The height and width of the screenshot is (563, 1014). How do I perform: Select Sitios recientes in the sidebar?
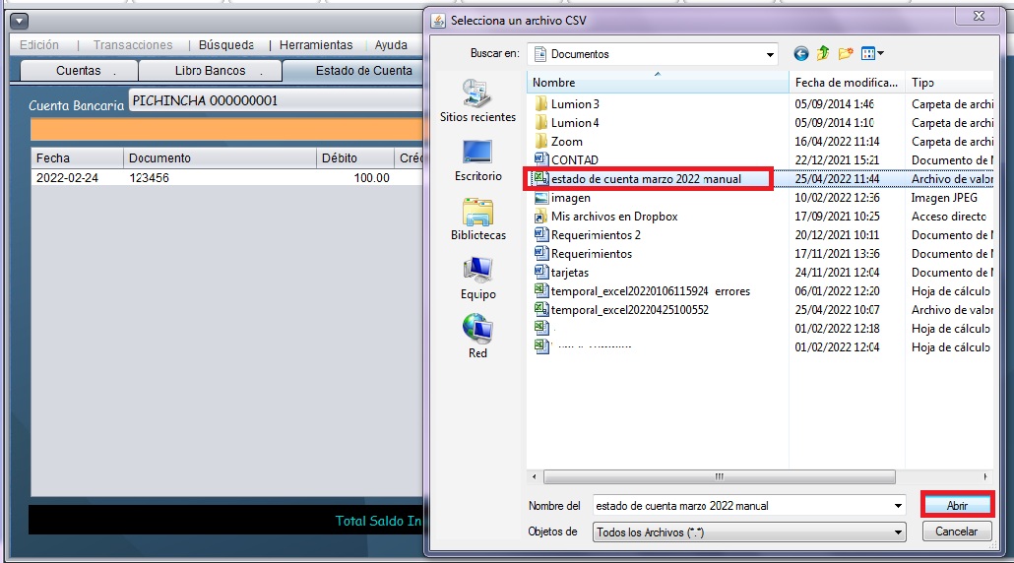[477, 101]
